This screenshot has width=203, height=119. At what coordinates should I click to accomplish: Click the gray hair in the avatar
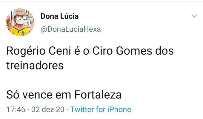(20, 12)
